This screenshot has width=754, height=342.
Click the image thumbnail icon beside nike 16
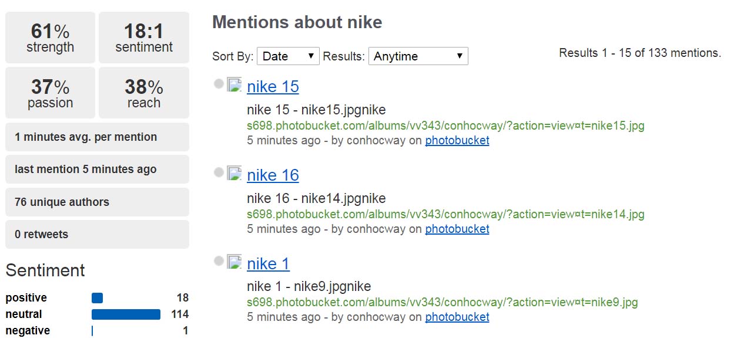pos(233,174)
